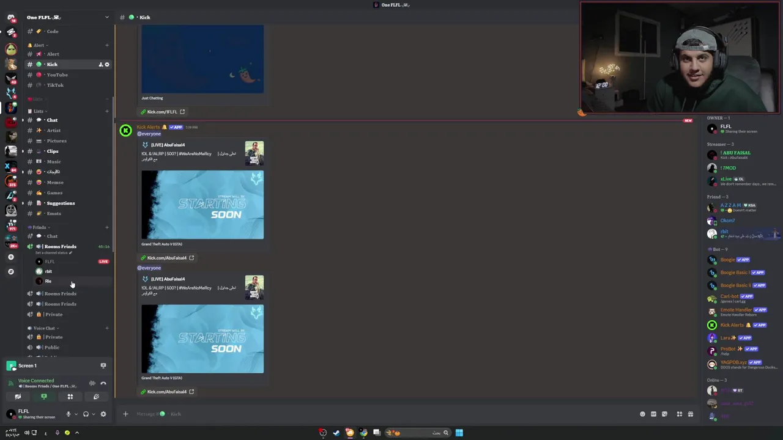Mute microphone in user panel

(68, 414)
